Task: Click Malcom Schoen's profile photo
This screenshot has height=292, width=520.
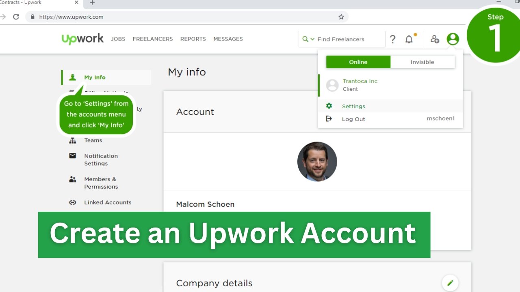Action: click(317, 161)
